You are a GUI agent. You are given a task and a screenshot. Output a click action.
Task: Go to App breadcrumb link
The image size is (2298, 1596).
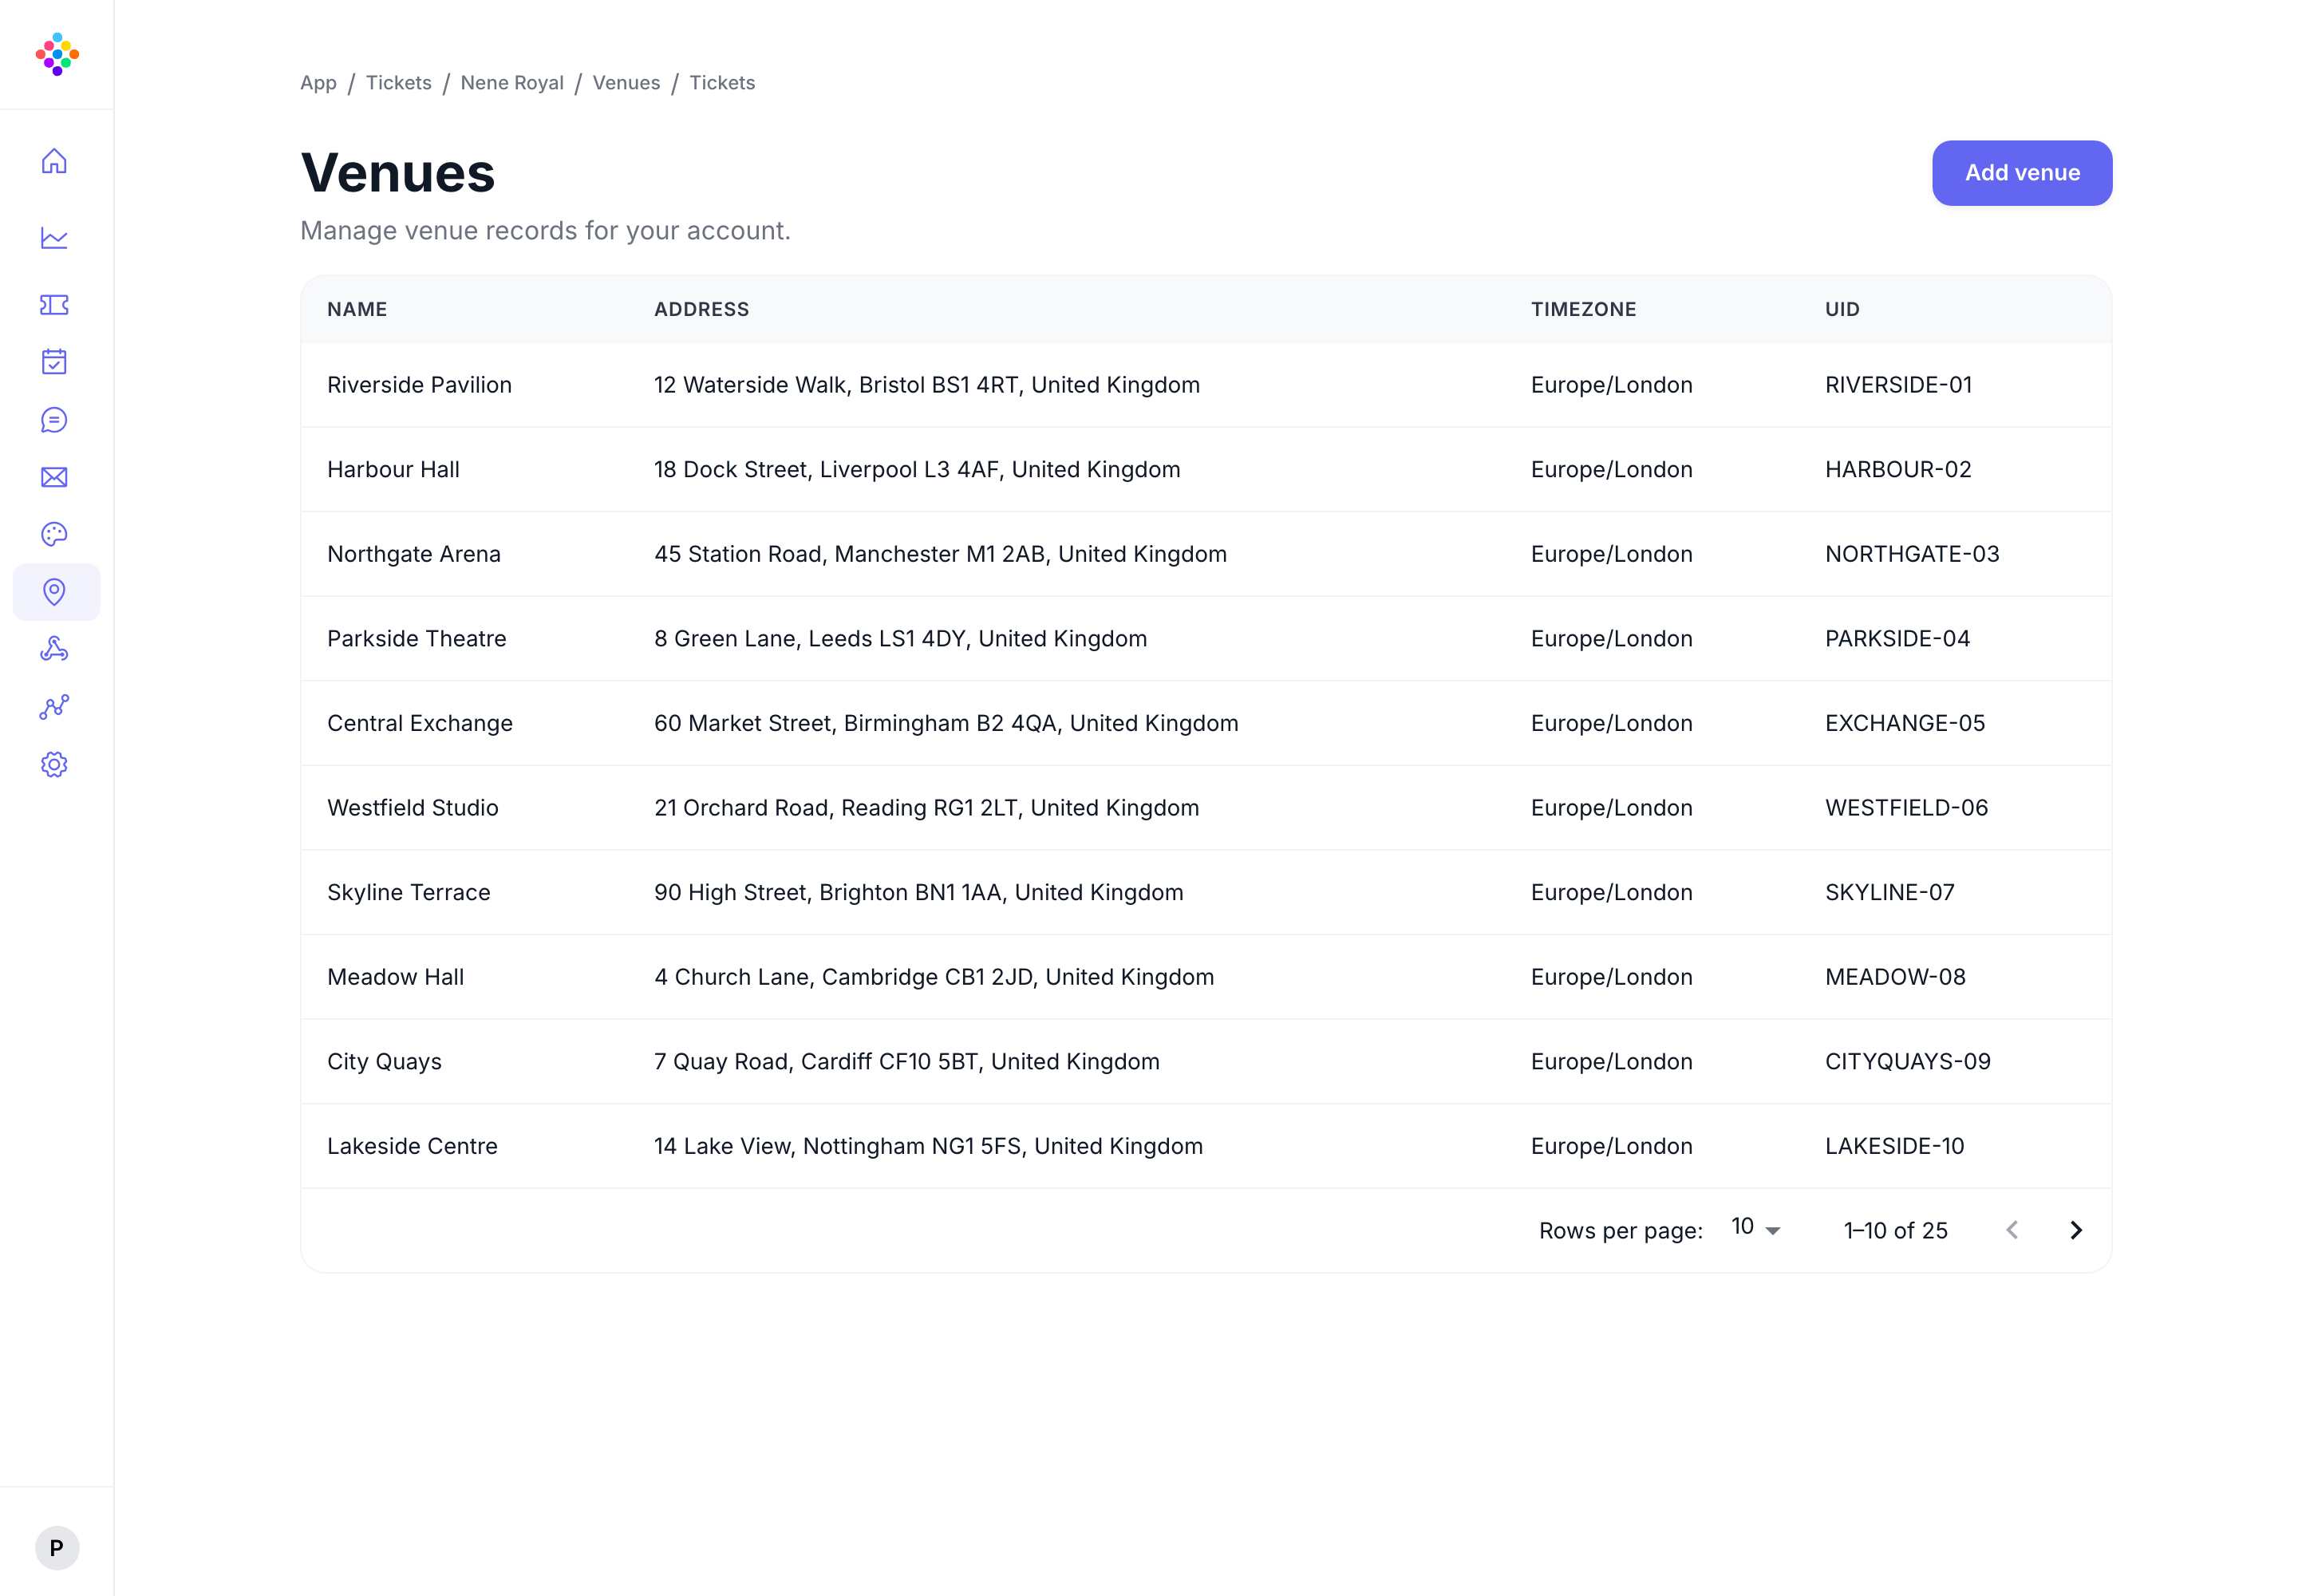pos(318,83)
